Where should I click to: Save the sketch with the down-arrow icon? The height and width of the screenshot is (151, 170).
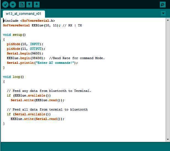[x=37, y=5]
